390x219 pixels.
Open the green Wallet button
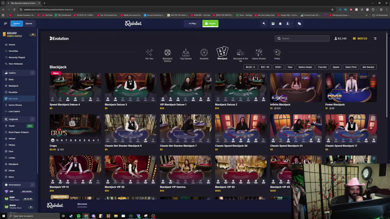[x=210, y=23]
